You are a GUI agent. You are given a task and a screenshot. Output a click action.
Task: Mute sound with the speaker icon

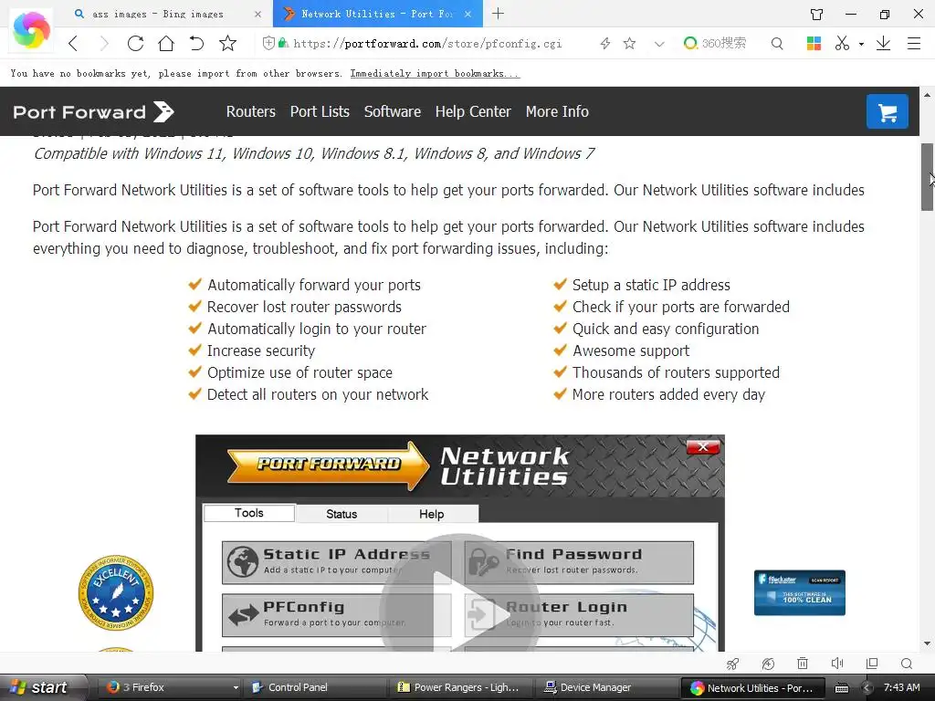click(x=837, y=664)
